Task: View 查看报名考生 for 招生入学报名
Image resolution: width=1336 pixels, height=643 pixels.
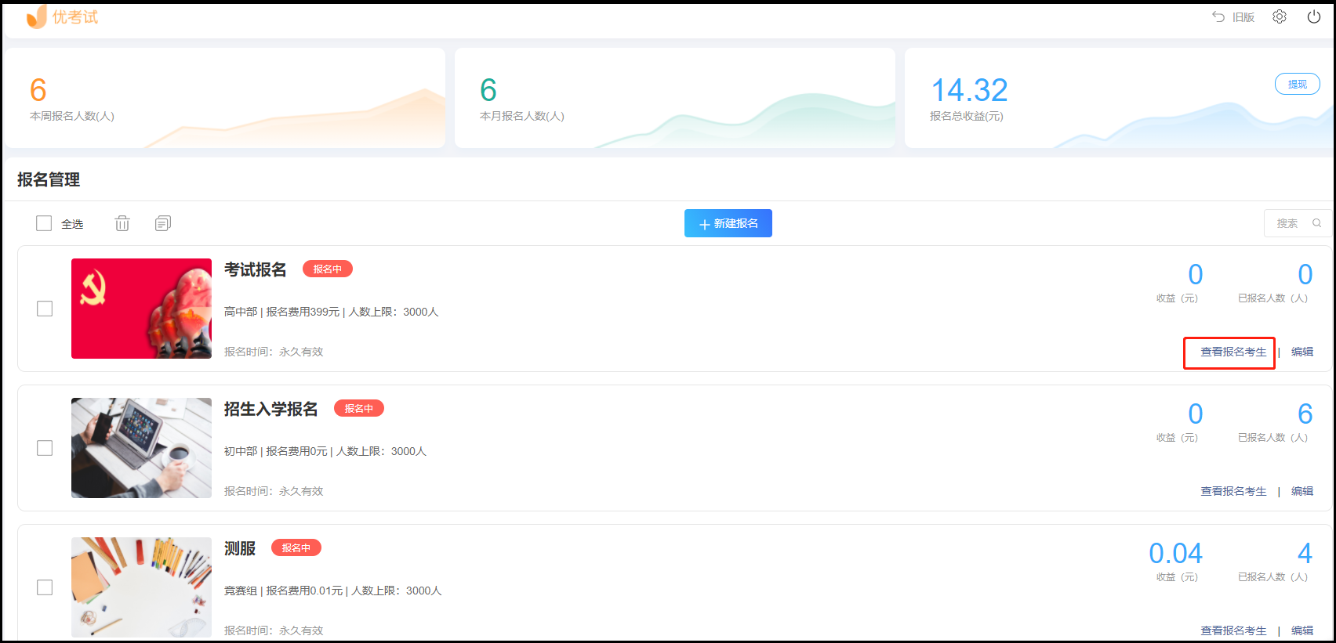Action: (1233, 491)
